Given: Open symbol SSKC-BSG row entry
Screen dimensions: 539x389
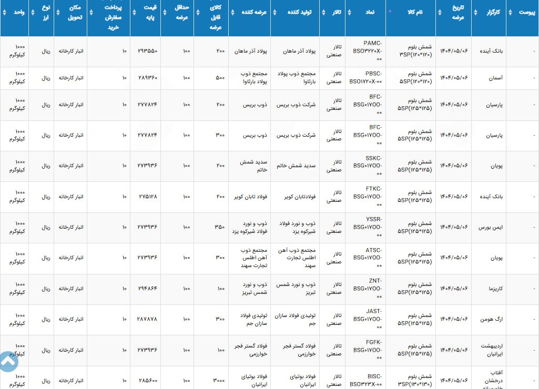Looking at the screenshot, I should click(x=368, y=166).
